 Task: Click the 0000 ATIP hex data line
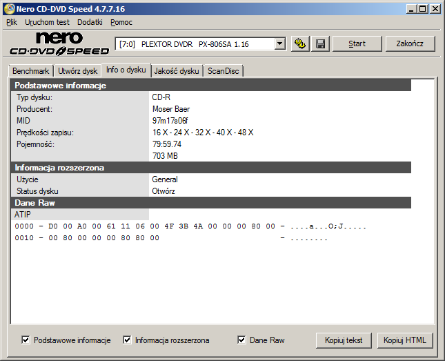click(190, 226)
